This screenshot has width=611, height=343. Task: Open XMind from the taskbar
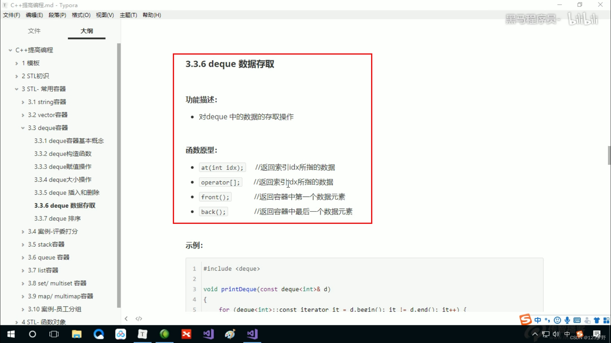click(x=186, y=334)
